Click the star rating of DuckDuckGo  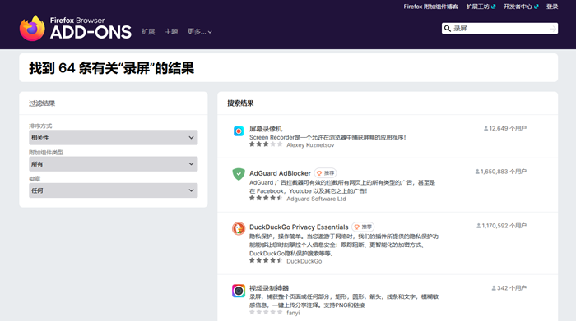(266, 260)
